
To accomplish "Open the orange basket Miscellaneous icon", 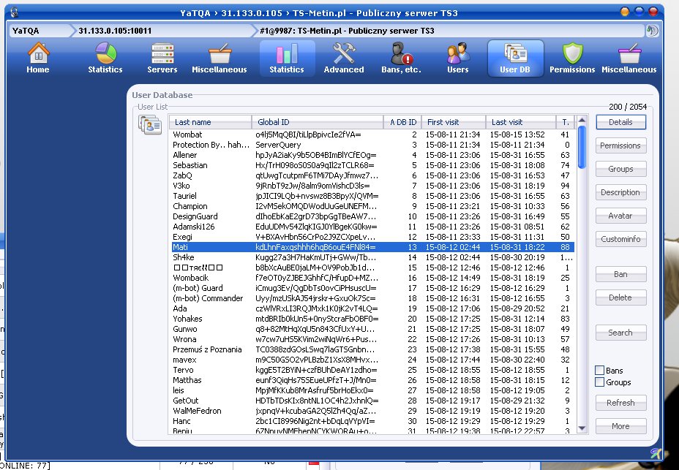I will pos(219,58).
